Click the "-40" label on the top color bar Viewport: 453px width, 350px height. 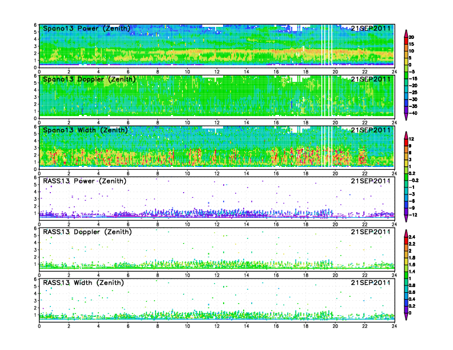[413, 113]
